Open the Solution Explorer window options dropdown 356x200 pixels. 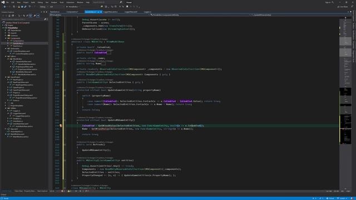click(41, 12)
